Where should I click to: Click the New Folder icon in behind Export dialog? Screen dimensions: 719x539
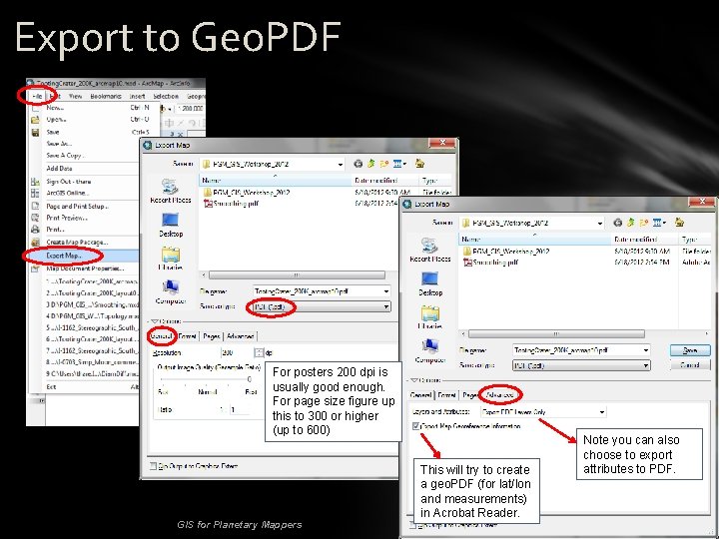[383, 164]
